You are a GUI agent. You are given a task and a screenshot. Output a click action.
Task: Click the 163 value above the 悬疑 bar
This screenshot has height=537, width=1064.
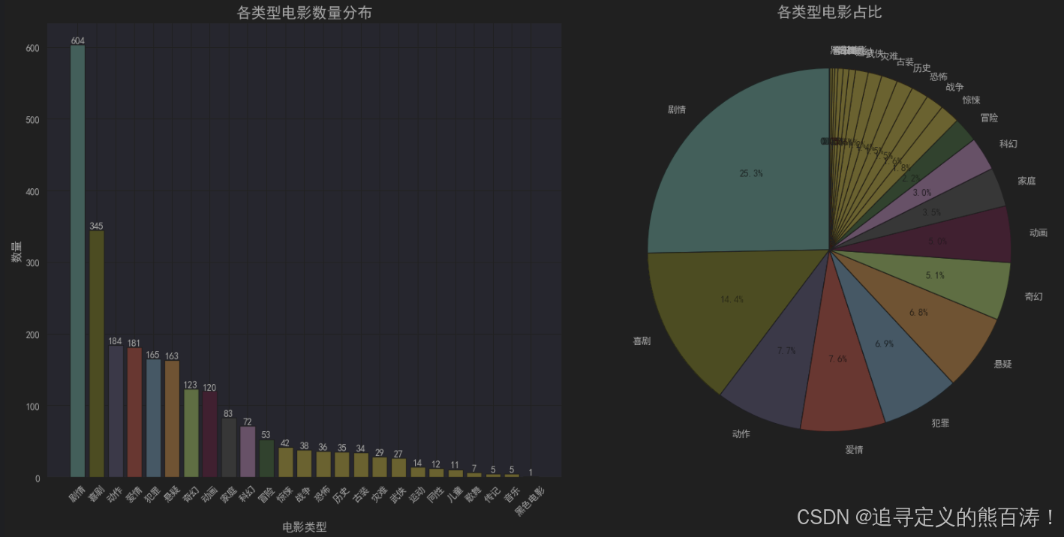point(172,356)
